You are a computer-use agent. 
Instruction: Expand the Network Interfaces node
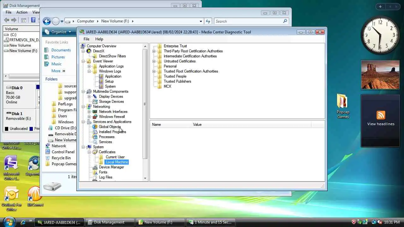(x=89, y=112)
